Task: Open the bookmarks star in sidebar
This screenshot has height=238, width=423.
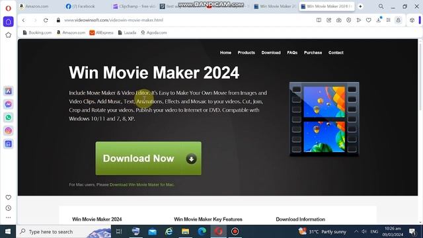Action: [x=9, y=35]
